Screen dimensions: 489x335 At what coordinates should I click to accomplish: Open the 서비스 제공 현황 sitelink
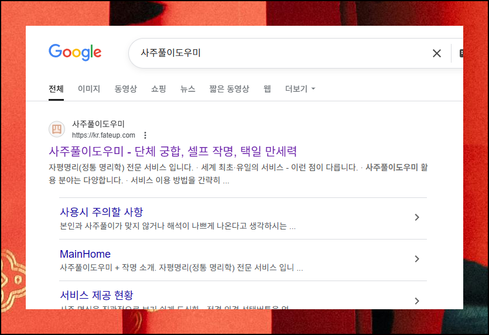[x=97, y=295]
